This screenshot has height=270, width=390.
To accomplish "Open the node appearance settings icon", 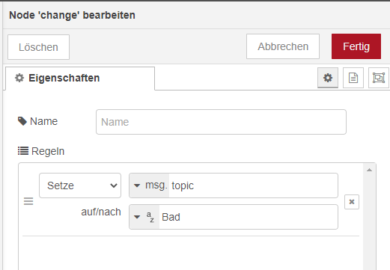I will coord(379,78).
